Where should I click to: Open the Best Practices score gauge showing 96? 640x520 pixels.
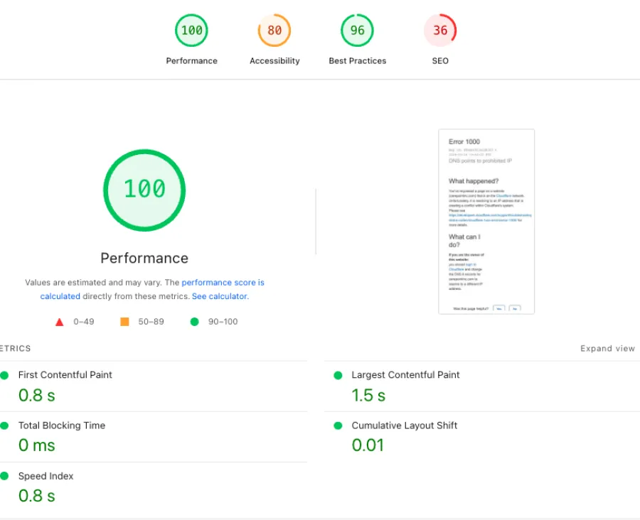(x=357, y=30)
